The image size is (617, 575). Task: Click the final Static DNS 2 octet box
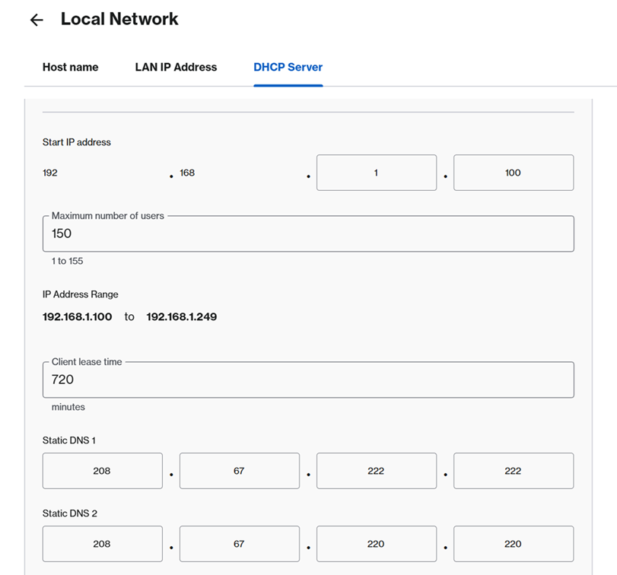[x=513, y=544]
